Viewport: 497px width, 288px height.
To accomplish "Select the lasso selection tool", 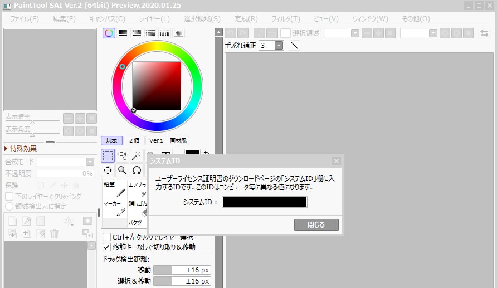I will 122,155.
